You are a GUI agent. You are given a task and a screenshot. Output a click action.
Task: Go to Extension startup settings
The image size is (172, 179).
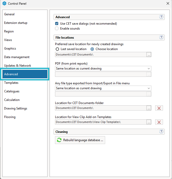(25, 23)
